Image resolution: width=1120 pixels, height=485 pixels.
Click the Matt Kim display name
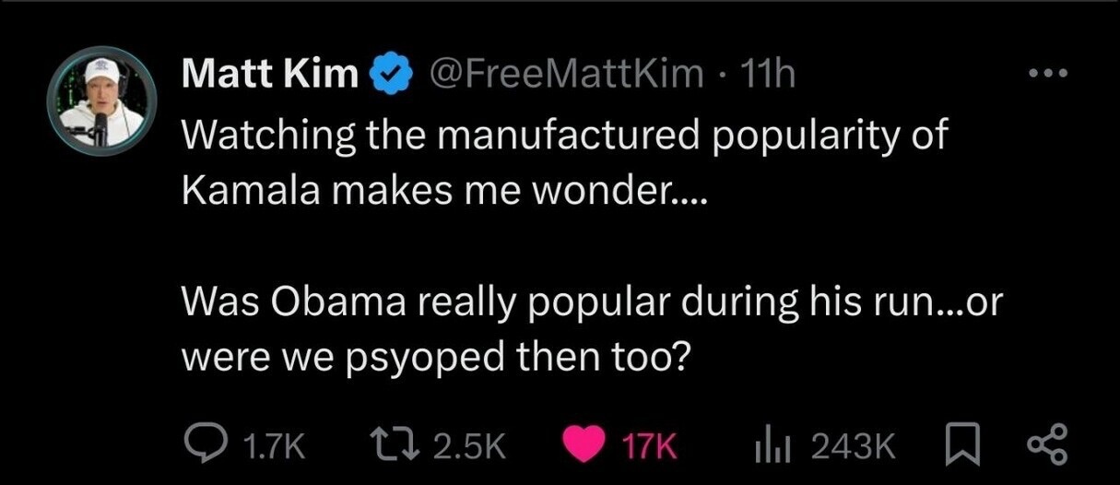269,74
